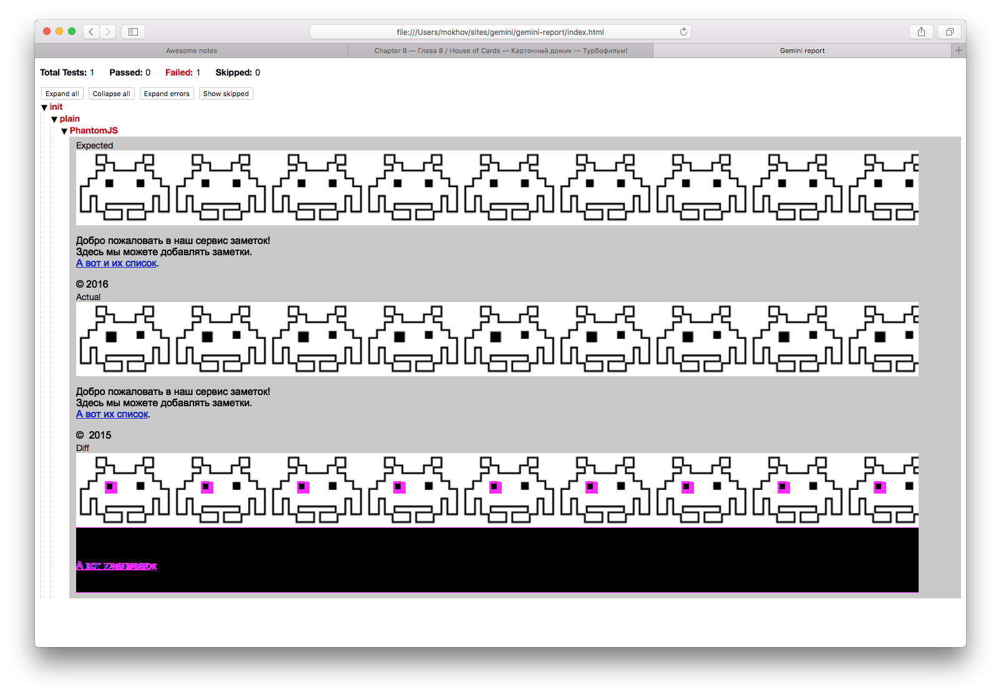This screenshot has width=1001, height=697.
Task: Select the plain tree label
Action: pyautogui.click(x=70, y=119)
